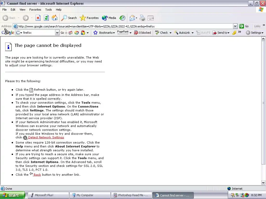Click the Internet Explorer title bar icon
The image size is (266, 199).
(x=3, y=3)
